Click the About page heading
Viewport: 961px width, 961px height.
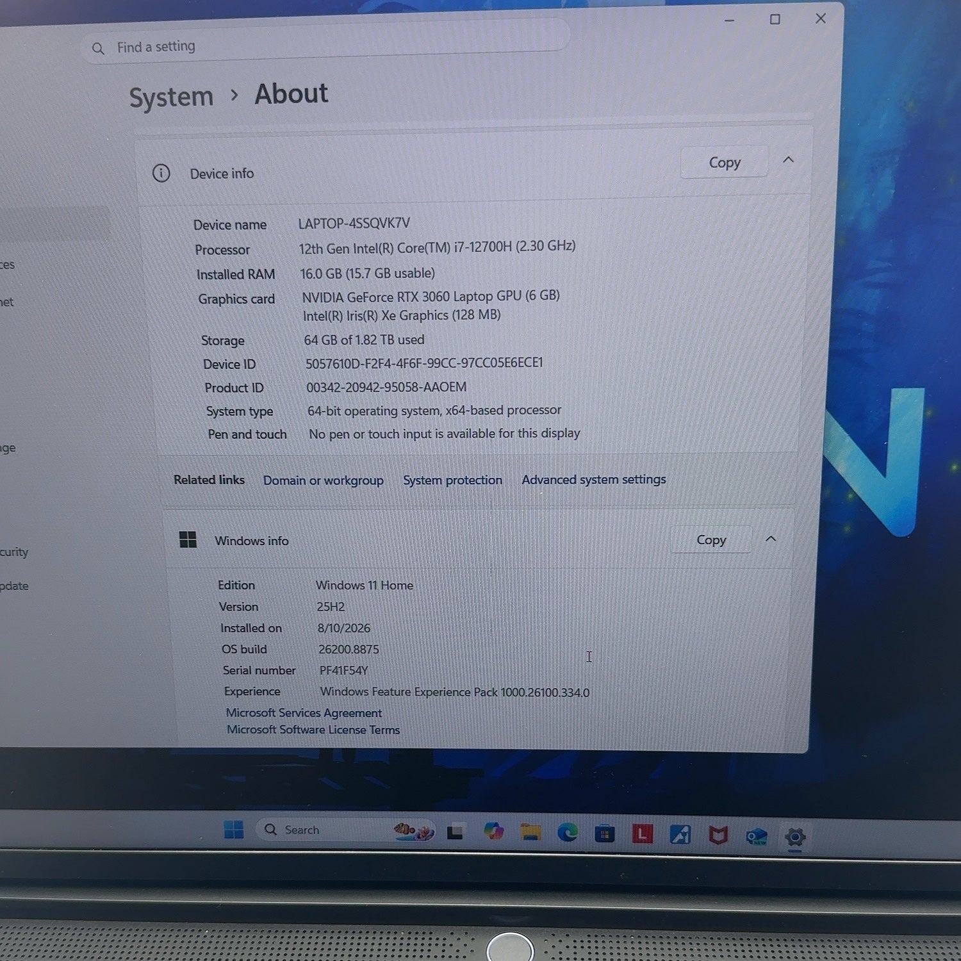coord(292,94)
